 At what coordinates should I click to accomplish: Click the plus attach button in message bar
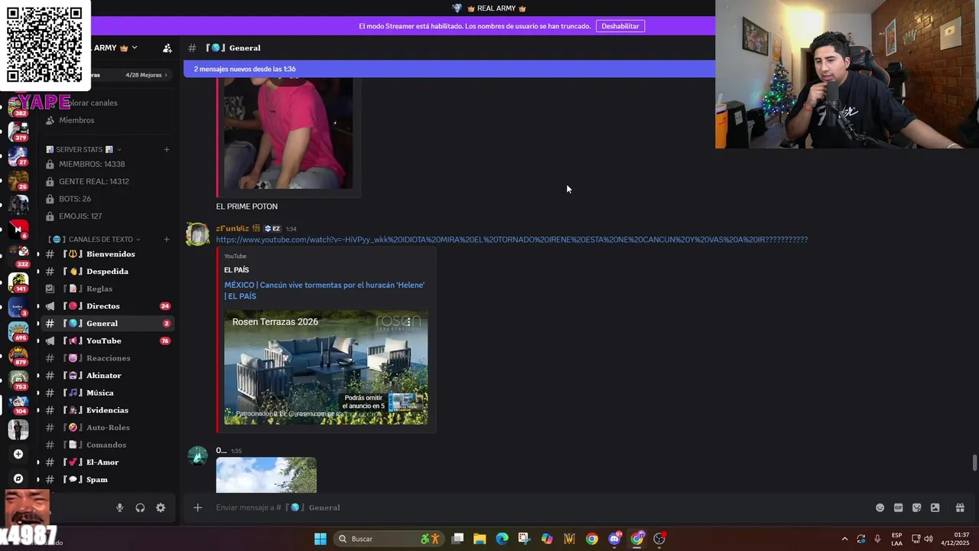tap(197, 507)
